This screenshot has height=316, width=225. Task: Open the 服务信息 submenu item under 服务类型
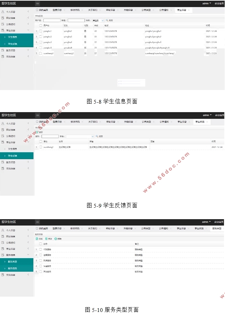coord(13,268)
